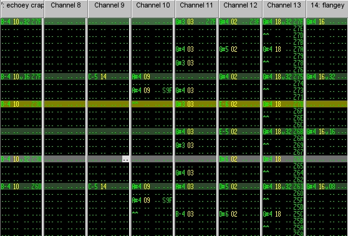Click the Channel 10 header

(153, 9)
